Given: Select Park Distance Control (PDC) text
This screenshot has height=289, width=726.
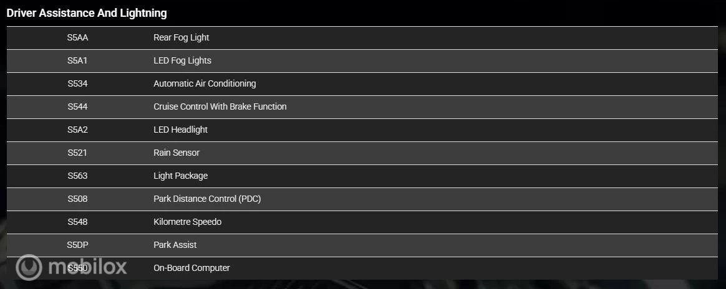Looking at the screenshot, I should 207,199.
